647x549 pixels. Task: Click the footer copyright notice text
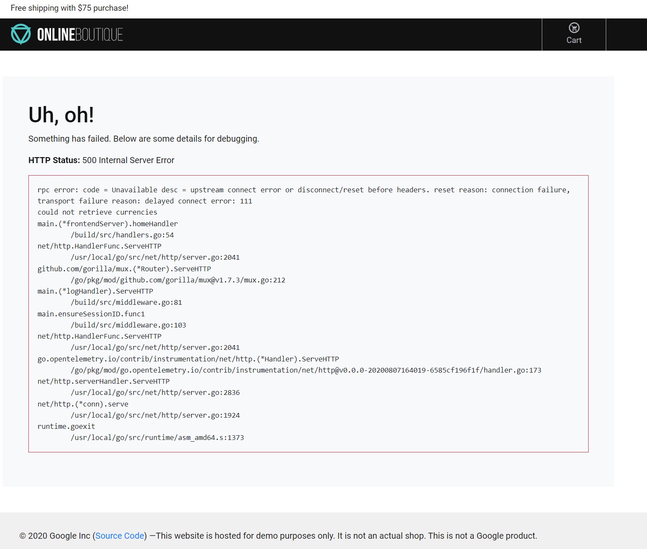coord(278,536)
